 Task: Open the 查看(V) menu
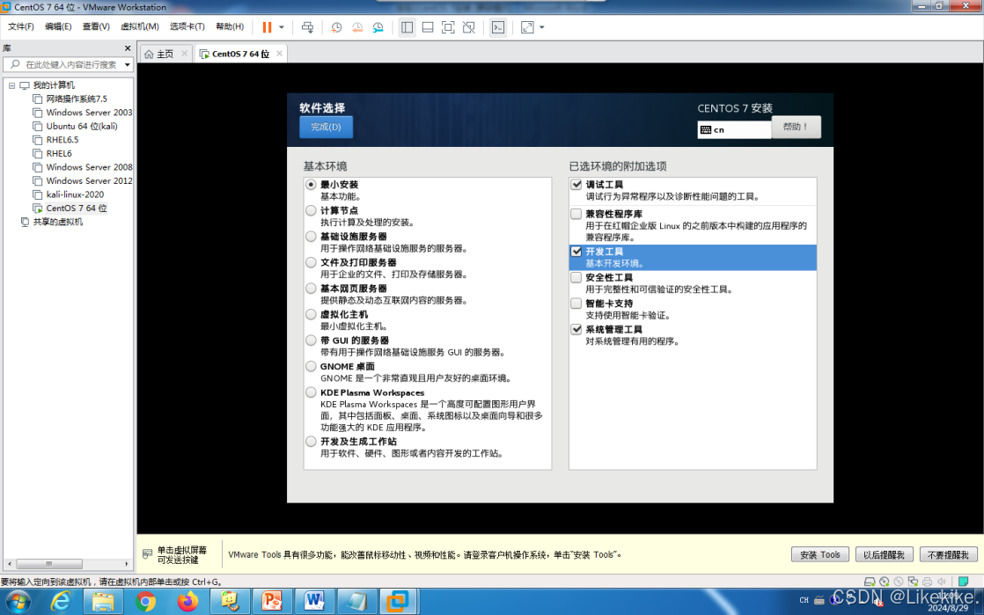[96, 26]
